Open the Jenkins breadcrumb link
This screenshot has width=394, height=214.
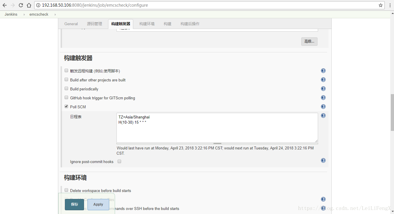[11, 14]
